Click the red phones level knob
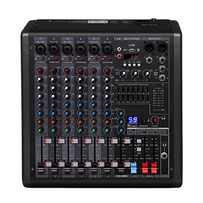Viewport: 203px width, 203px height. [155, 119]
